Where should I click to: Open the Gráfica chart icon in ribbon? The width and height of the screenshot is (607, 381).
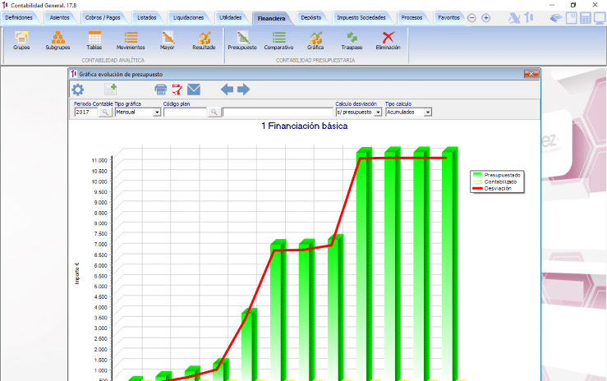pos(315,40)
